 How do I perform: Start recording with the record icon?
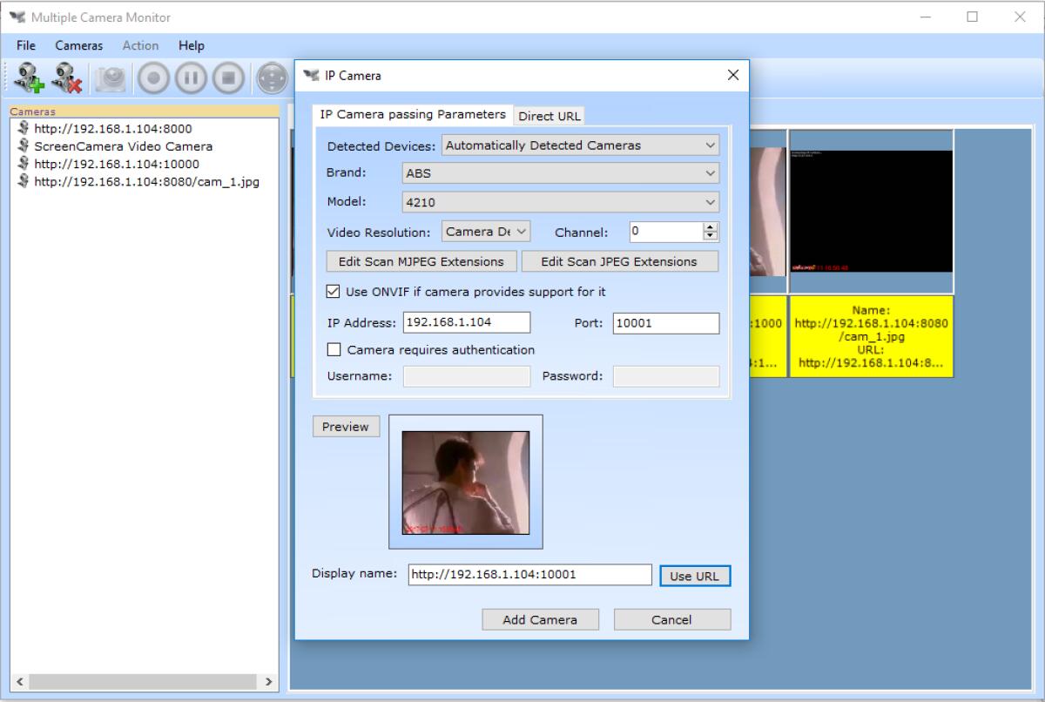(x=153, y=78)
